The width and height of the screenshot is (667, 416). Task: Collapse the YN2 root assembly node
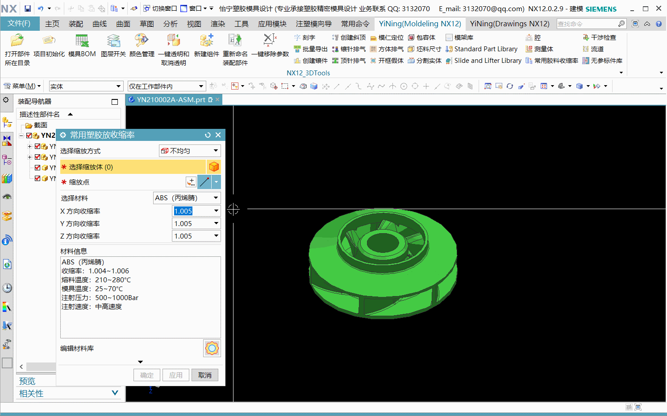click(x=21, y=136)
